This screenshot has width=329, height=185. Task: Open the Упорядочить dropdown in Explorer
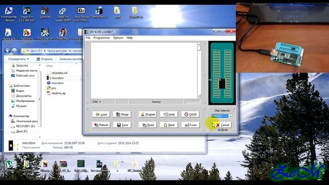pos(19,59)
